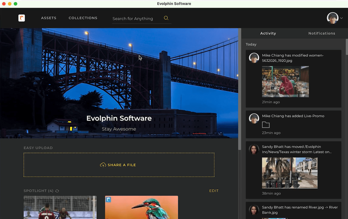Click Mike Chiang's avatar on Live-Promo activity
Image resolution: width=348 pixels, height=219 pixels.
point(254,118)
